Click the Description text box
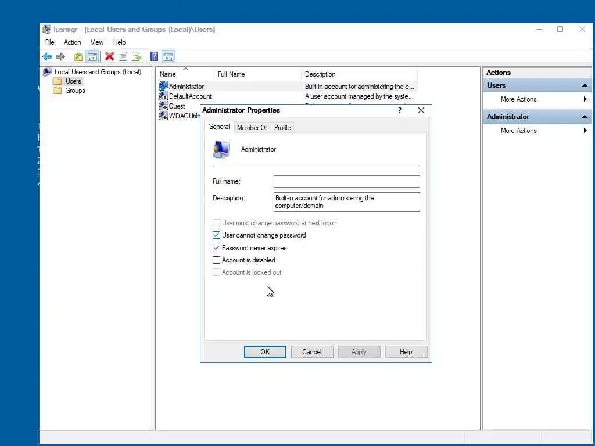Viewport: 595px width, 446px height. 346,202
